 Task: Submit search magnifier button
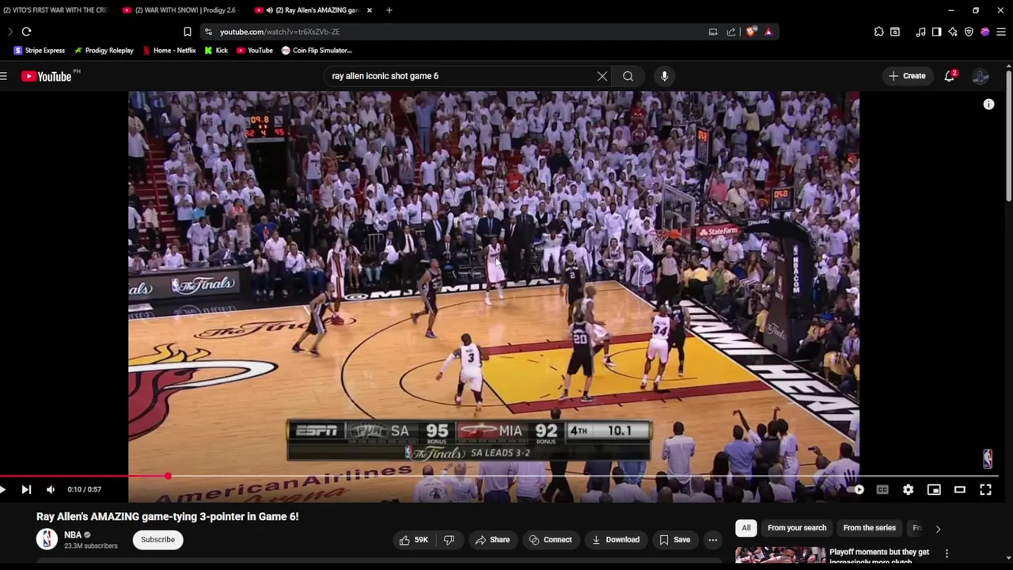[x=628, y=76]
